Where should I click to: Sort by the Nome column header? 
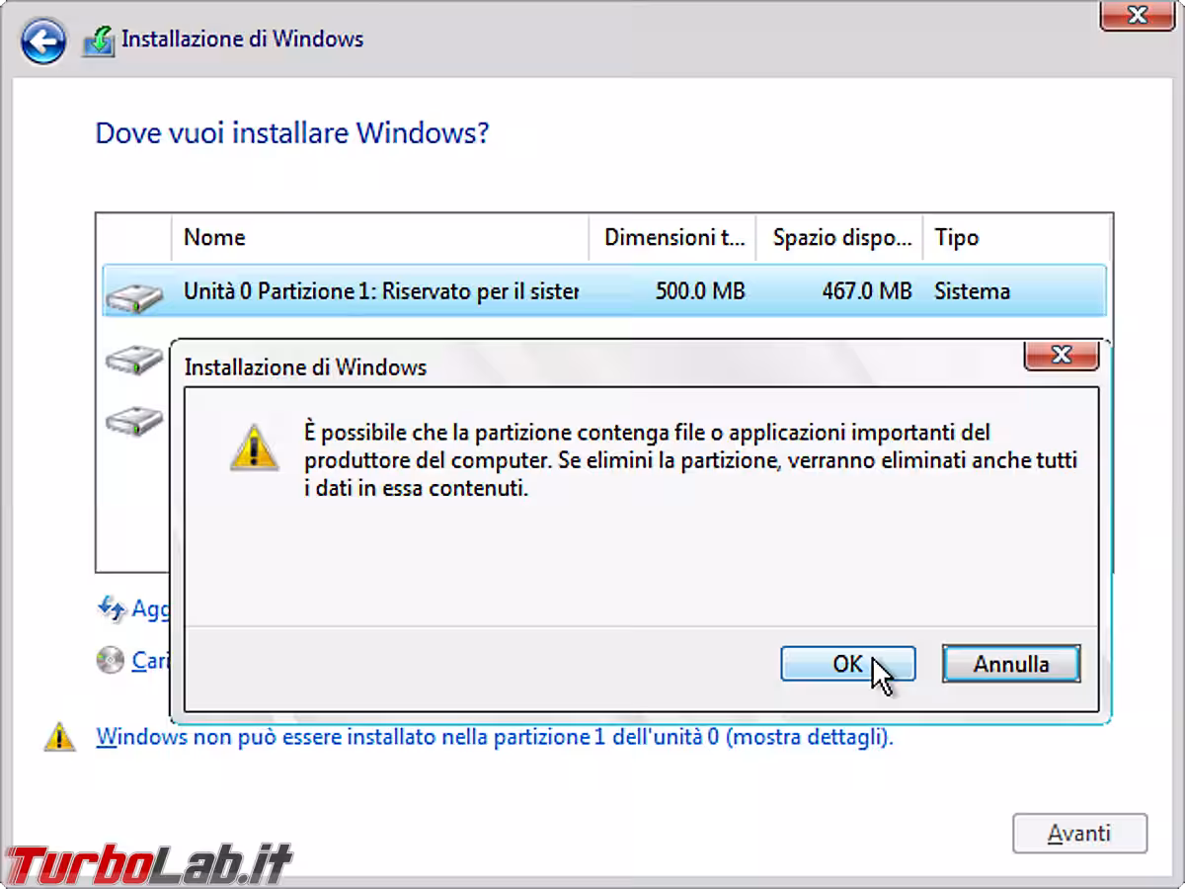point(380,238)
